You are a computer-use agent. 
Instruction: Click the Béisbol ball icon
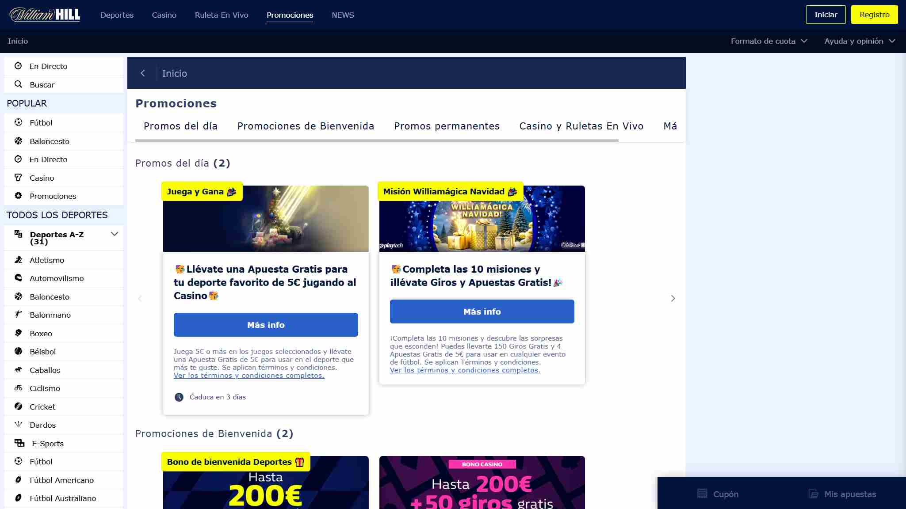tap(18, 351)
